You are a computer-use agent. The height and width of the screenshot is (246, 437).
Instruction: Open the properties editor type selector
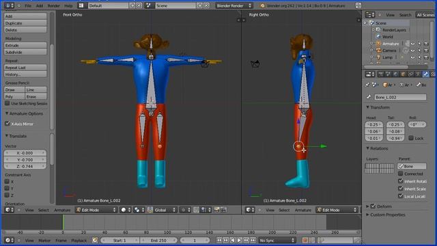[370, 74]
